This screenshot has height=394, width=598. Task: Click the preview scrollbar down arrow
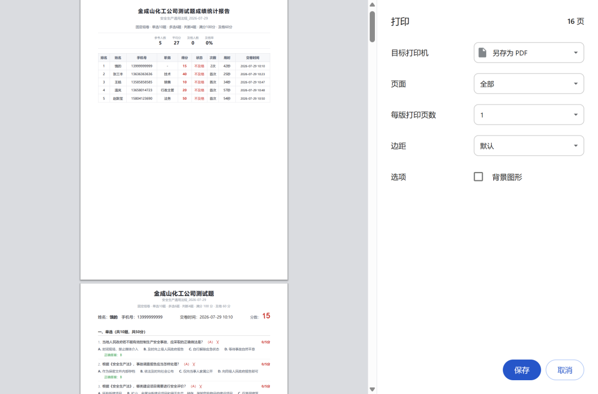[x=372, y=390]
